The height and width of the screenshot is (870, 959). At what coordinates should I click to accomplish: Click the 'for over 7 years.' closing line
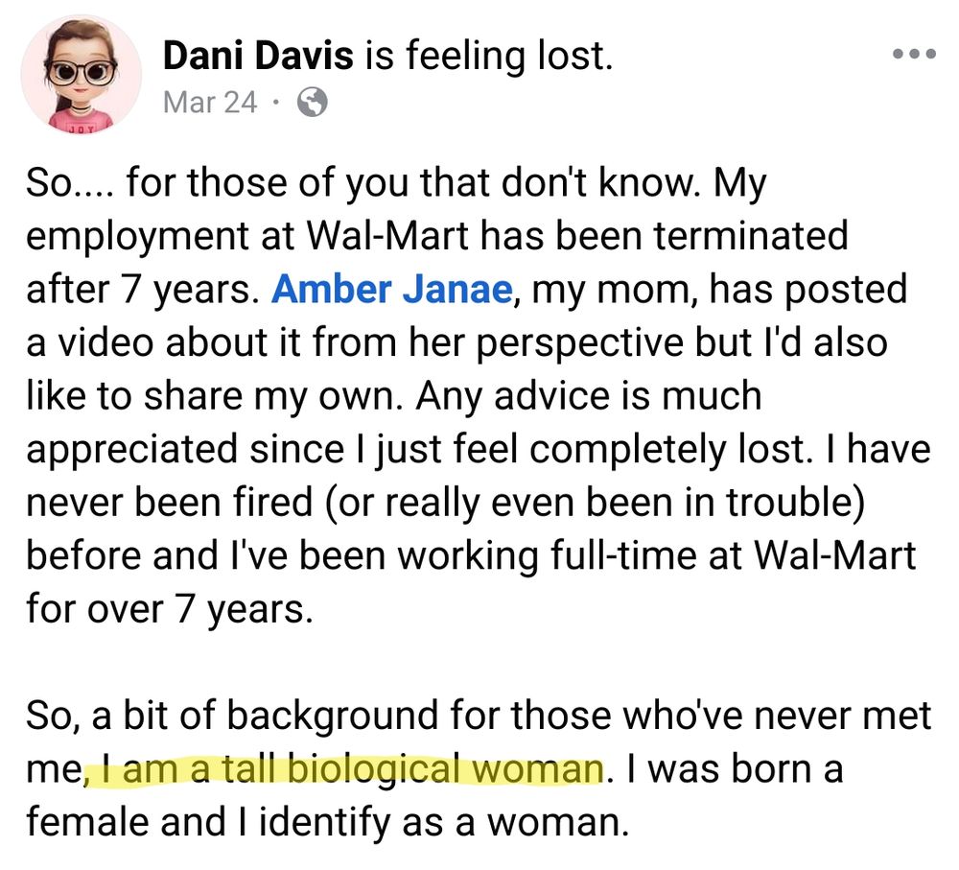170,609
